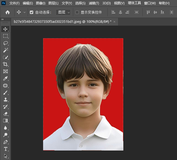Click distribute vertically icon
Image resolution: width=177 pixels, height=160 pixels.
point(136,12)
